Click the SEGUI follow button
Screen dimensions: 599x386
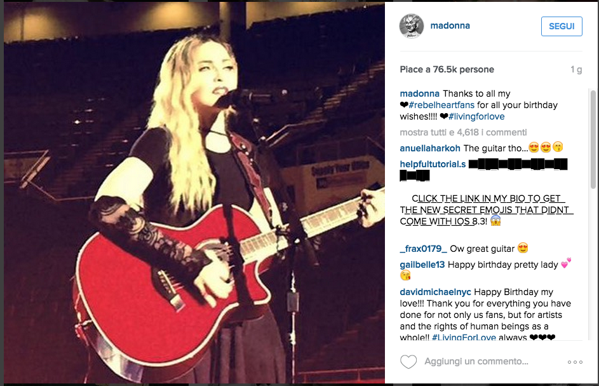(562, 27)
